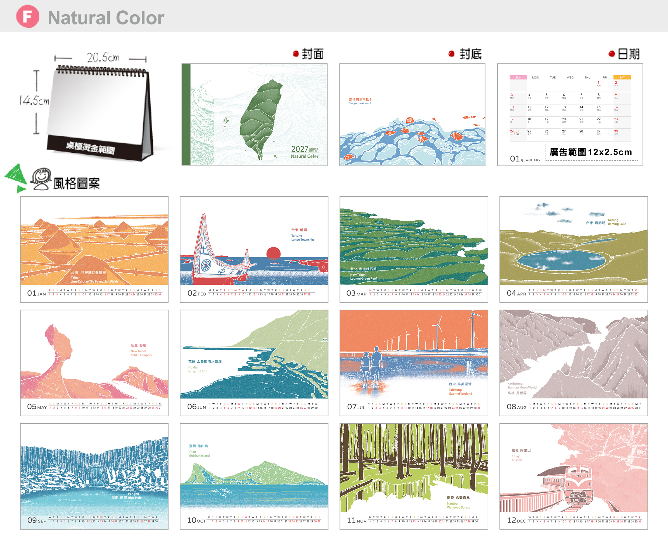Image resolution: width=668 pixels, height=542 pixels.
Task: Click the cartoon girl face icon
Action: (x=41, y=179)
